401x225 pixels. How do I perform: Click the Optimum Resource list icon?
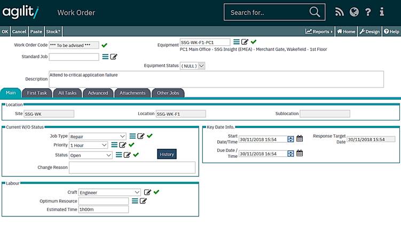point(135,201)
